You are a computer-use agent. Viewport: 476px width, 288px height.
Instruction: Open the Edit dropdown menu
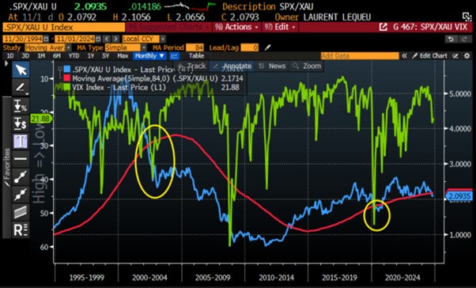click(280, 27)
